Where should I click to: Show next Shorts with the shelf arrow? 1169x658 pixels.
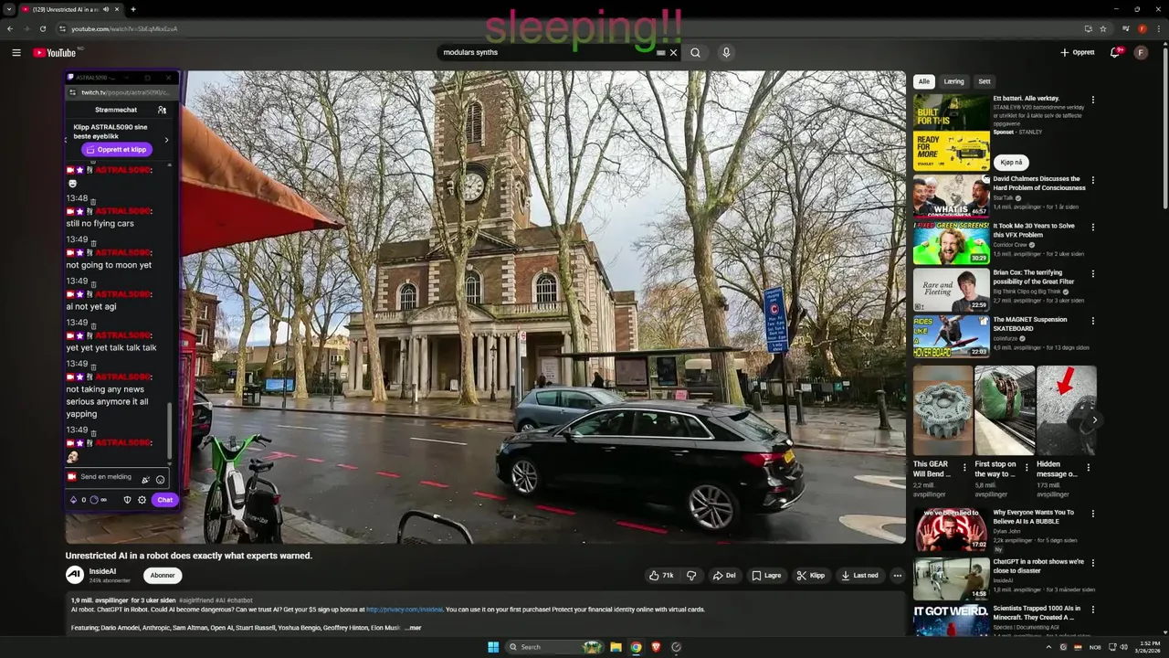[1094, 420]
